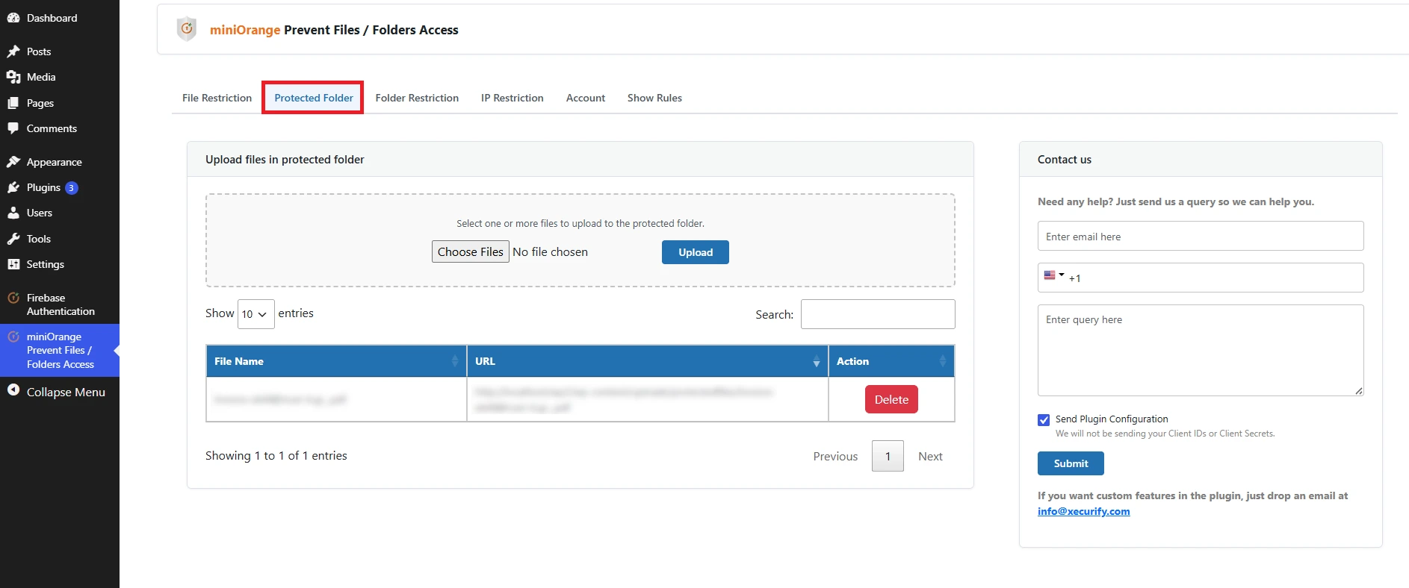
Task: Focus the Enter email here field
Action: [1201, 236]
